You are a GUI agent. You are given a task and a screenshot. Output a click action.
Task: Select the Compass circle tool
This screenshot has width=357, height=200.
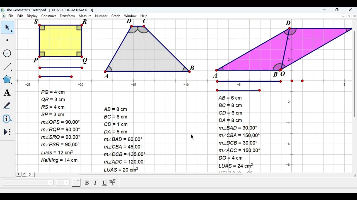coord(7,53)
